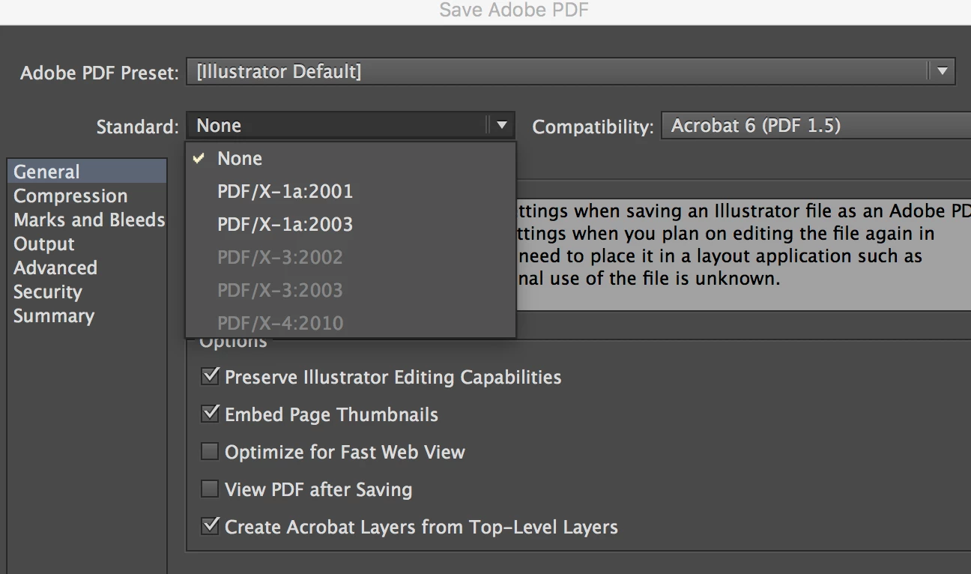The width and height of the screenshot is (971, 574).
Task: Select None in the Standard list
Action: tap(351, 159)
